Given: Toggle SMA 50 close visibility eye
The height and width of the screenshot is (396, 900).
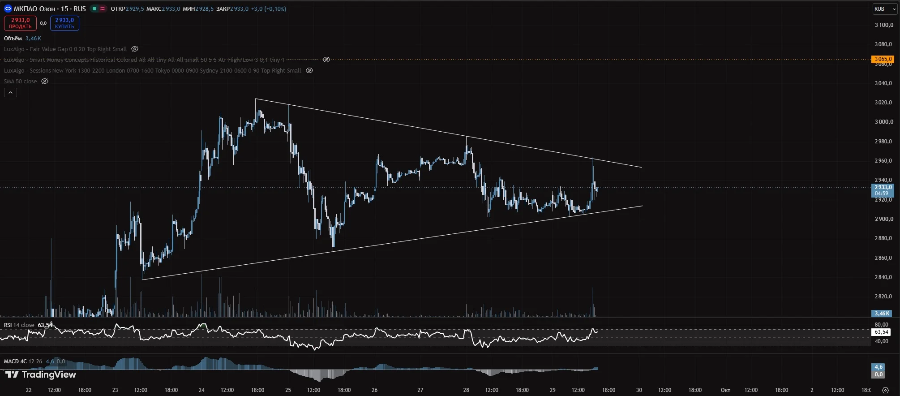Looking at the screenshot, I should pos(45,81).
